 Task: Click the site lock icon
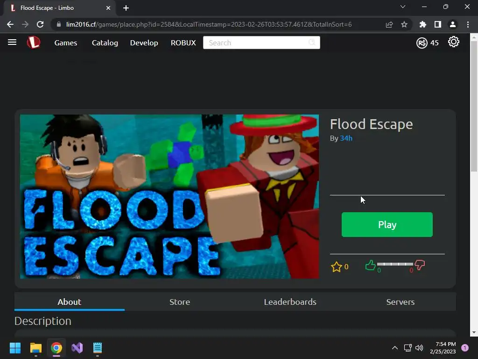pos(59,24)
